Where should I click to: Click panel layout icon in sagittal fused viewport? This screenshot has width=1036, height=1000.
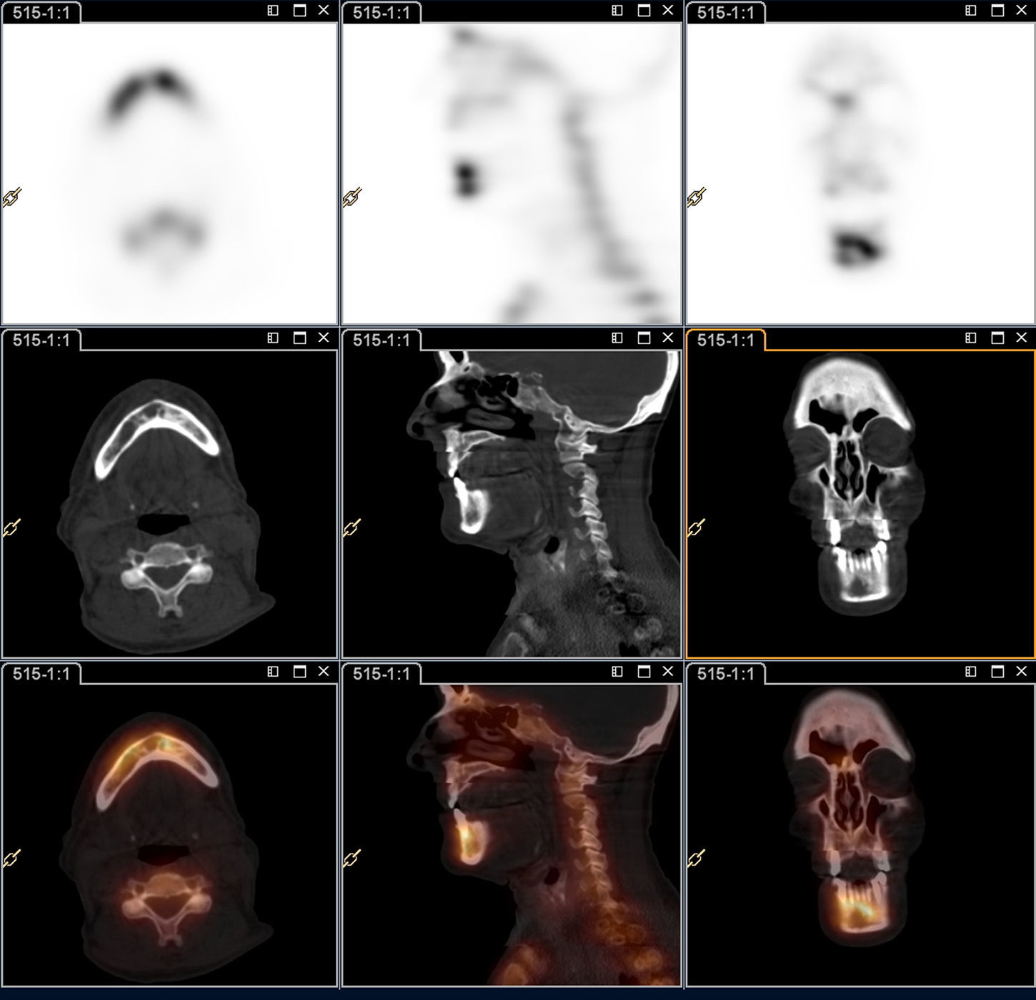(617, 672)
